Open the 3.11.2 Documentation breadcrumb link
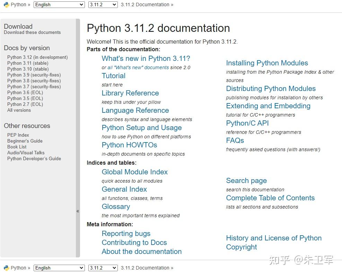The width and height of the screenshot is (342, 274). [145, 4]
